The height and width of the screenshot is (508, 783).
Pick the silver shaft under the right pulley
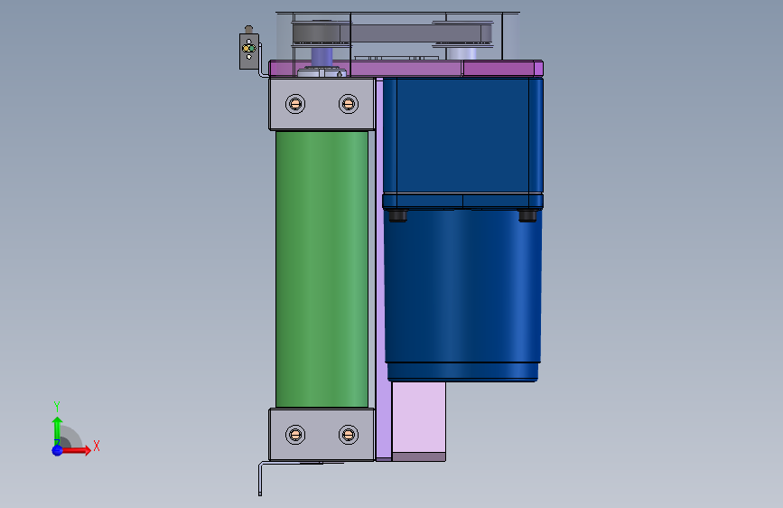pos(461,53)
